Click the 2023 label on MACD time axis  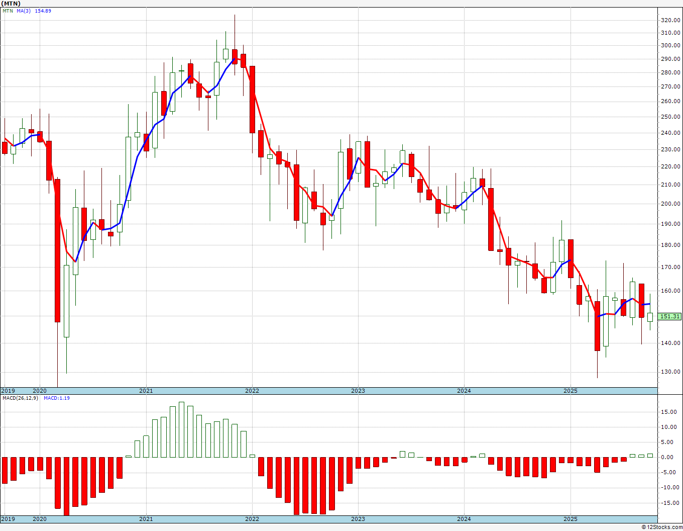click(358, 519)
